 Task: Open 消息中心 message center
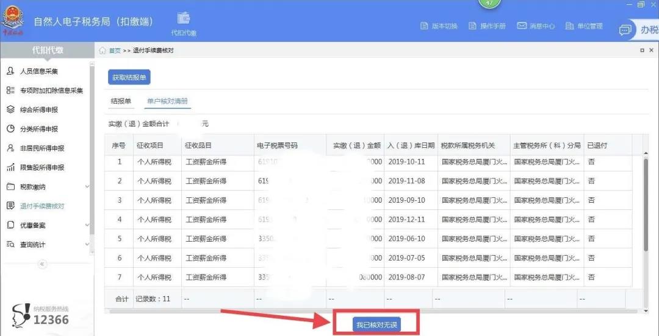tap(536, 26)
